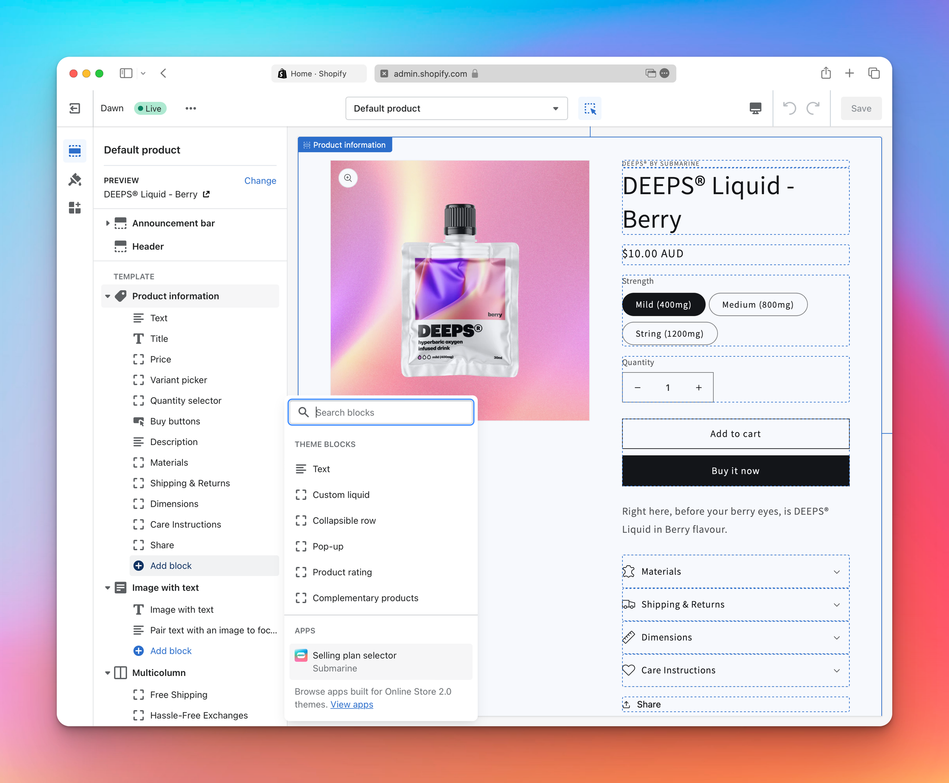Click View apps link in block search panel

coord(352,704)
